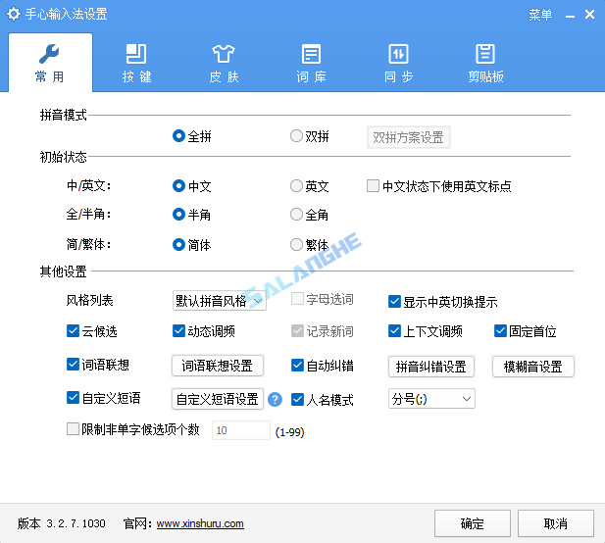Choose 繁体 traditional characters
The width and height of the screenshot is (605, 543).
pyautogui.click(x=310, y=245)
